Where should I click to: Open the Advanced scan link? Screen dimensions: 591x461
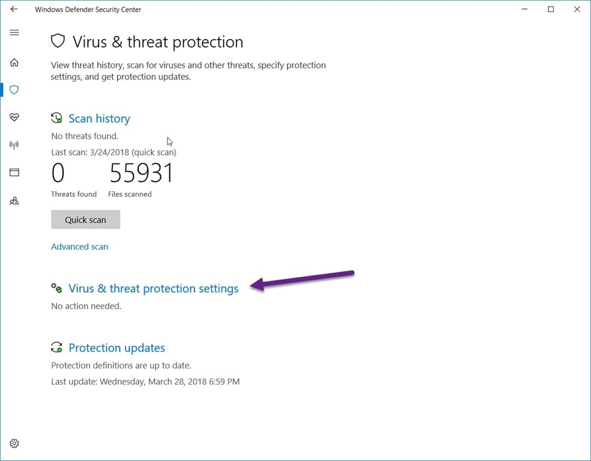click(x=79, y=247)
